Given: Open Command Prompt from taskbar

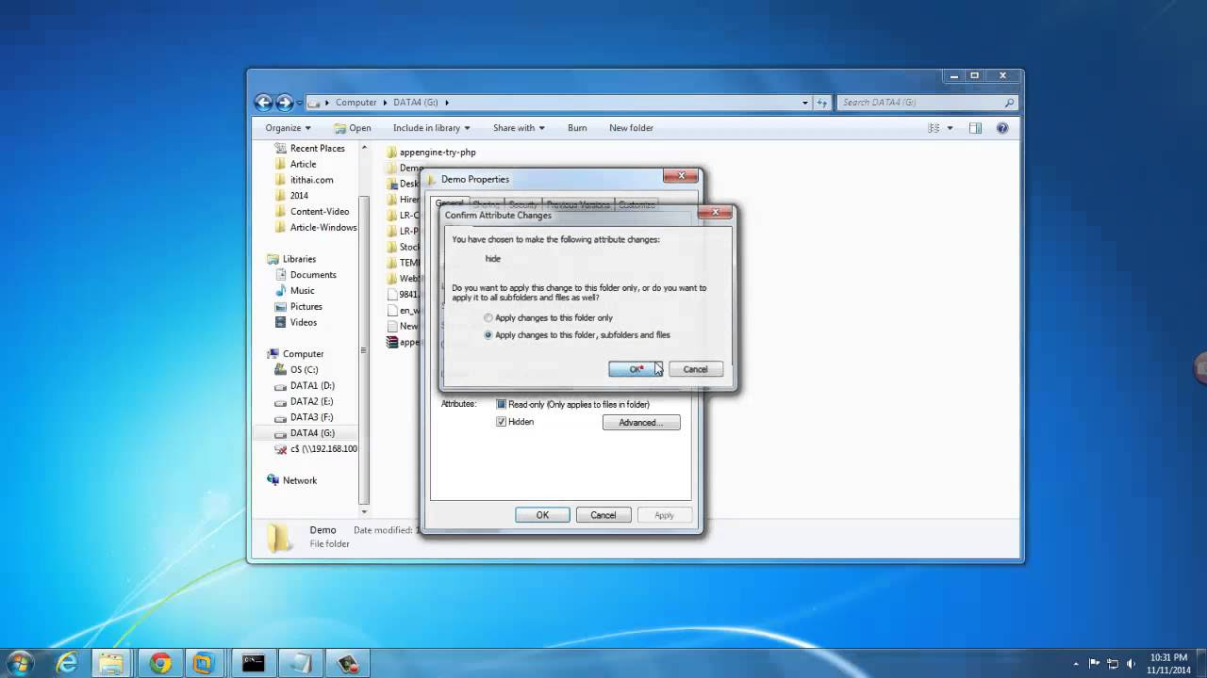Looking at the screenshot, I should (254, 663).
